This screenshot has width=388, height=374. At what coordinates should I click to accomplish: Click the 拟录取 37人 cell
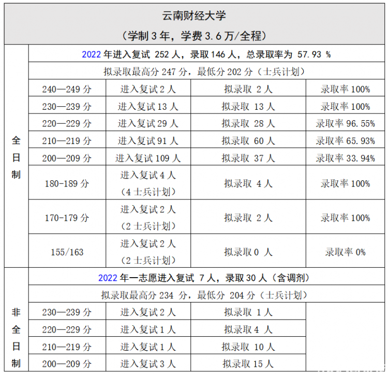coord(248,157)
